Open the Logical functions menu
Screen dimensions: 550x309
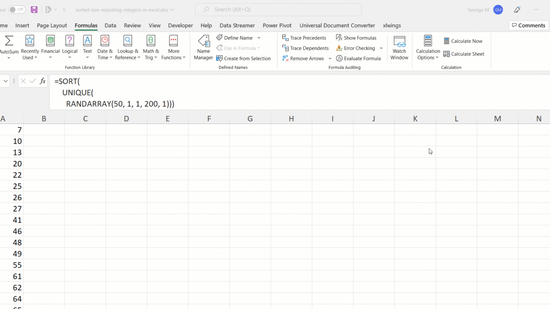tap(70, 47)
